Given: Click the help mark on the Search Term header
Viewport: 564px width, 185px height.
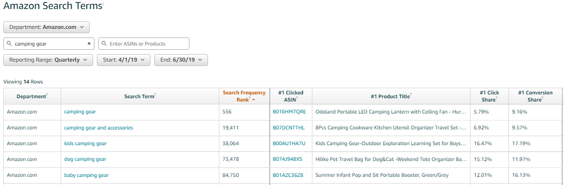Looking at the screenshot, I should (155, 95).
